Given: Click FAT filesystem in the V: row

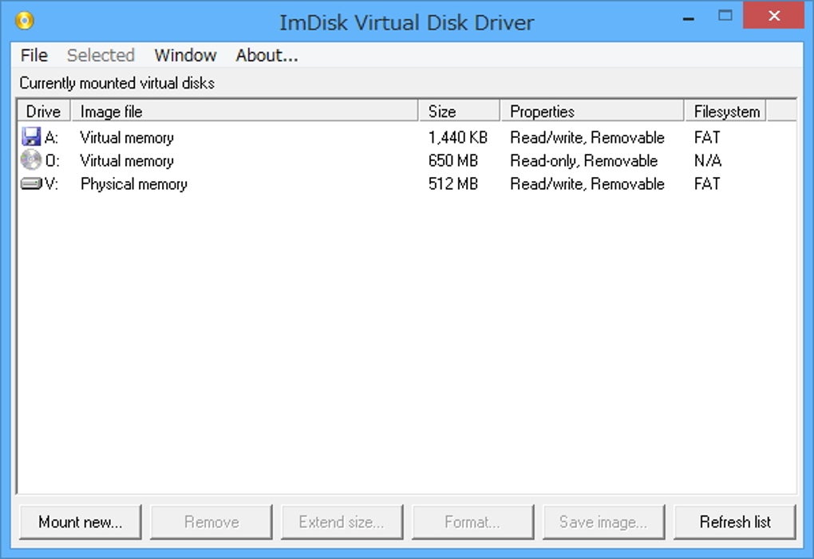Looking at the screenshot, I should 707,183.
